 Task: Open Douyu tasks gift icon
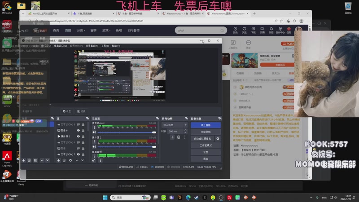pyautogui.click(x=289, y=30)
